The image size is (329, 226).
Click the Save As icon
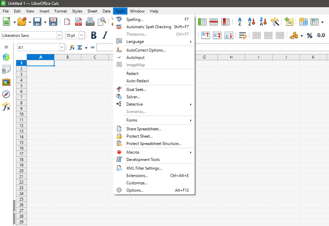[x=53, y=22]
